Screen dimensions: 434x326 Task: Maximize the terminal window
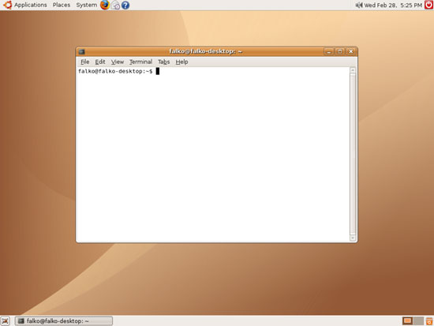339,51
